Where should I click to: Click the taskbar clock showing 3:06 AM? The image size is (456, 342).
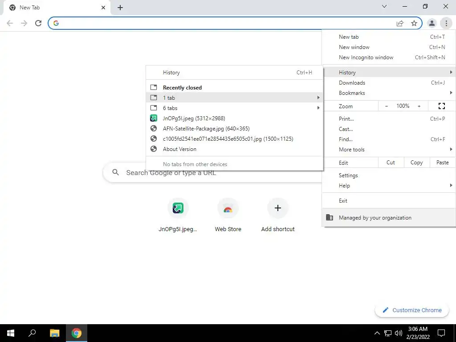tap(418, 333)
